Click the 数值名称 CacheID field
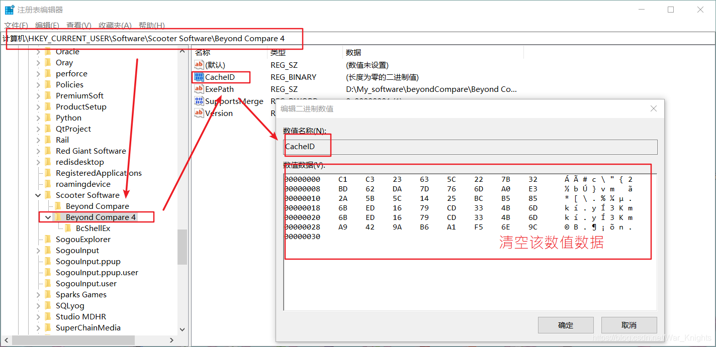Screen dimensions: 716x347 coord(470,147)
